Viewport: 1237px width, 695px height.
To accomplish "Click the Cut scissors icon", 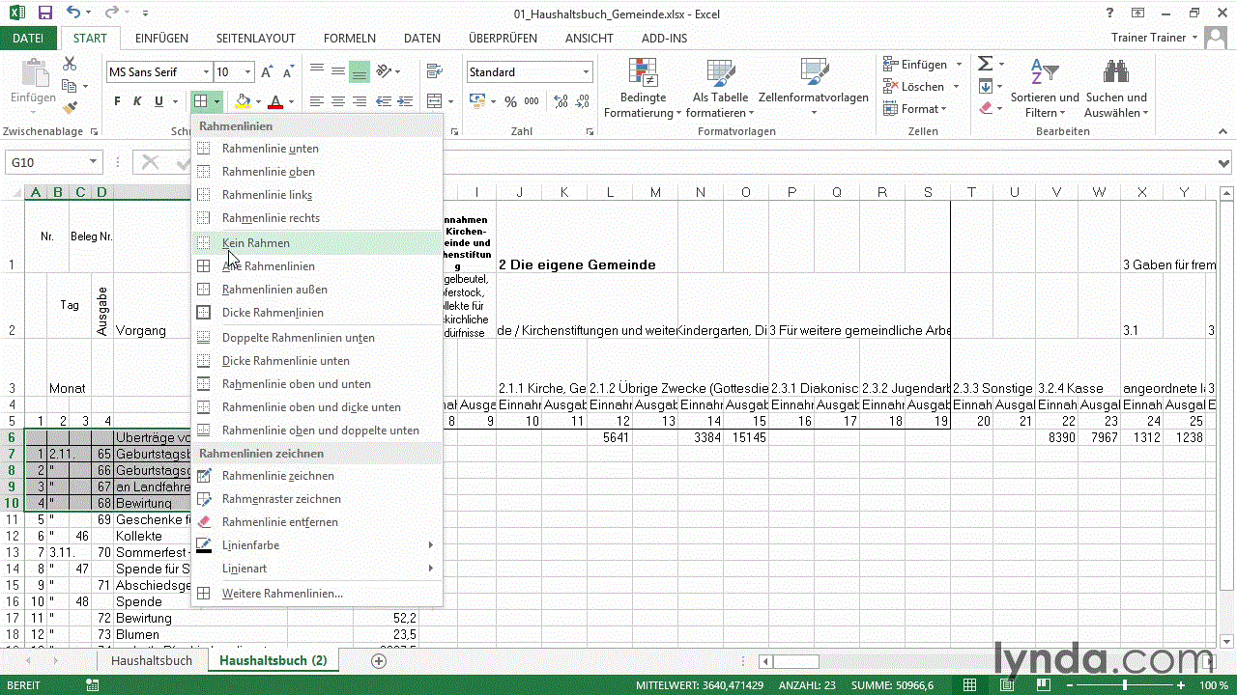I will (70, 64).
